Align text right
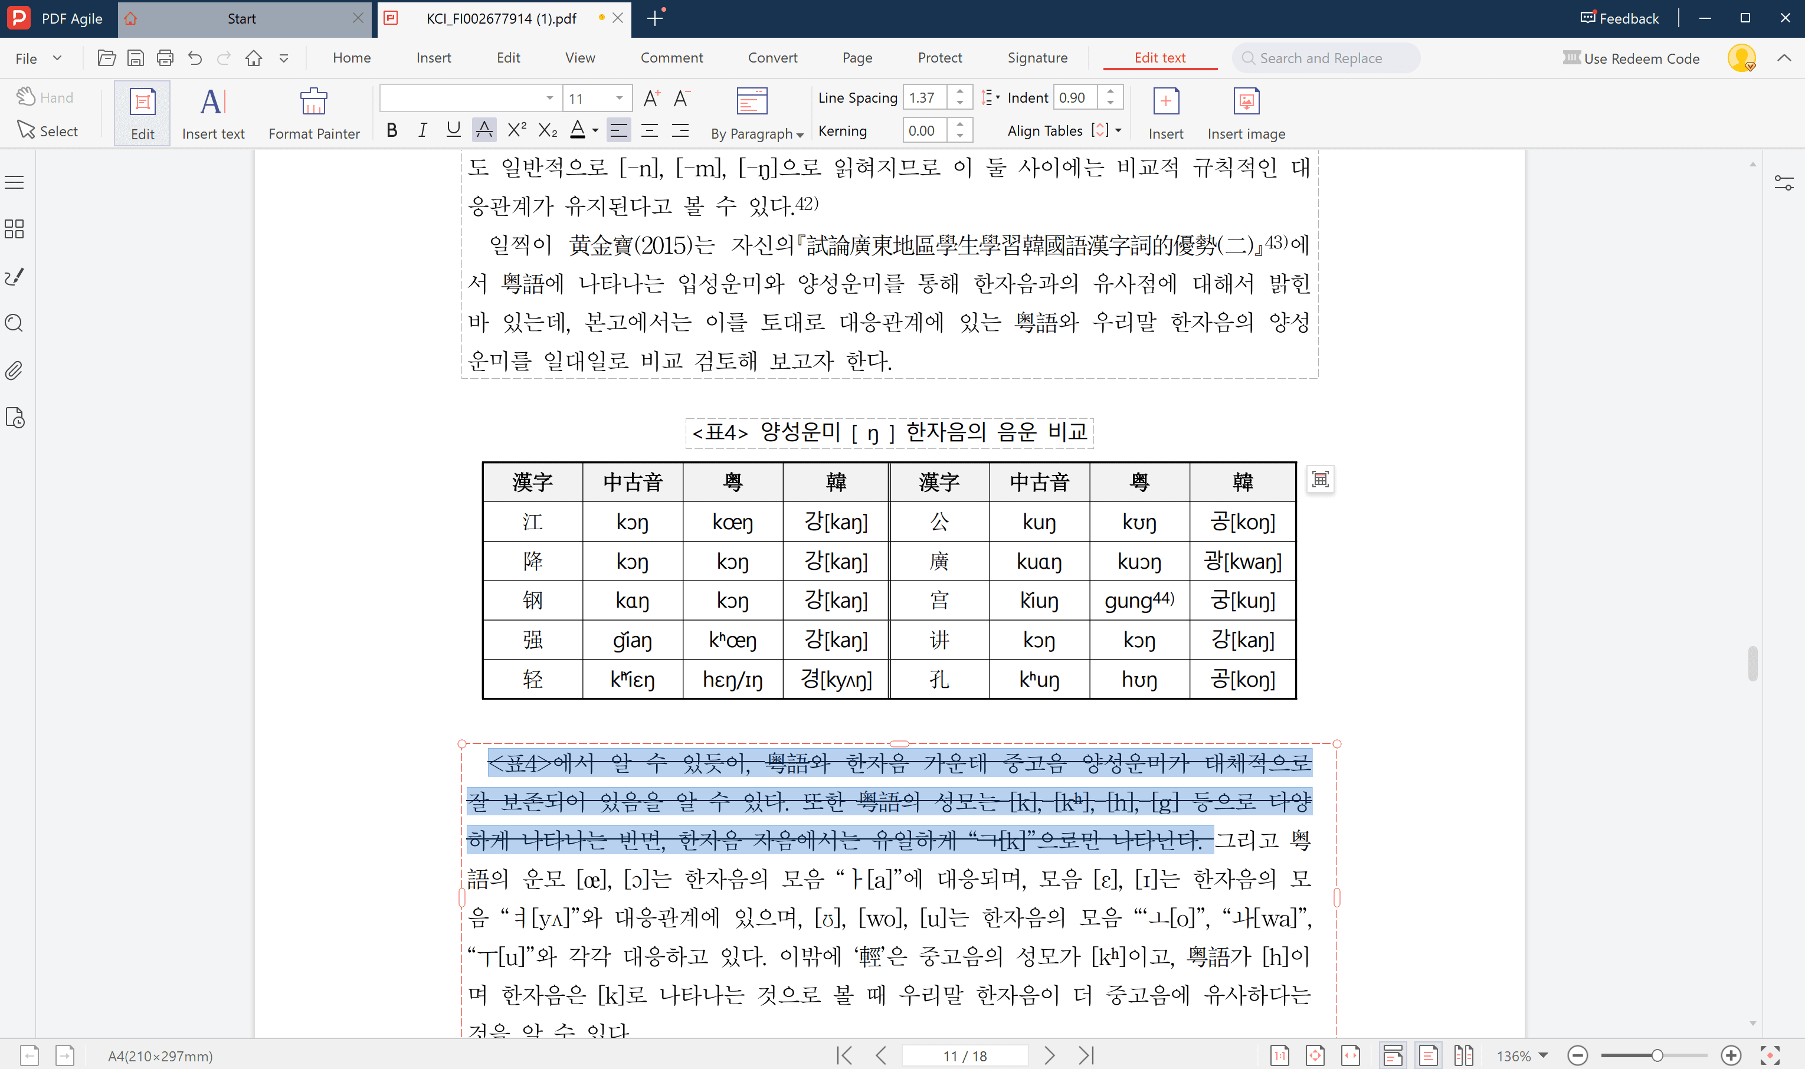 tap(681, 130)
